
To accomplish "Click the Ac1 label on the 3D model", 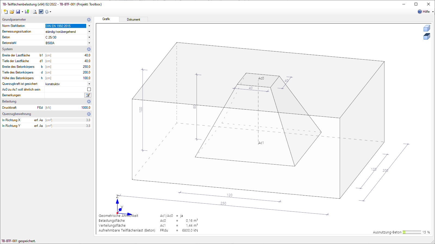I will click(x=261, y=143).
